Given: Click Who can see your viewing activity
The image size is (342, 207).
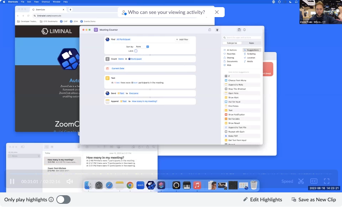Looking at the screenshot, I should tap(166, 12).
